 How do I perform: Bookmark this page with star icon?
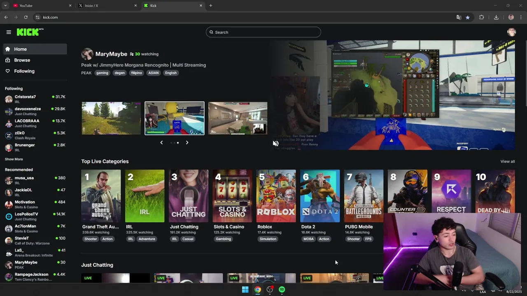[468, 17]
